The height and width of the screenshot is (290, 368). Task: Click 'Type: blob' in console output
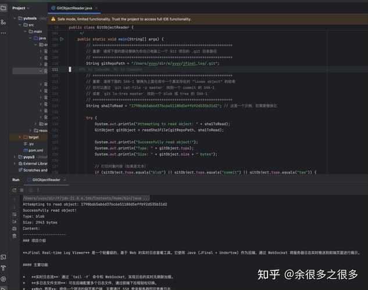(34, 216)
